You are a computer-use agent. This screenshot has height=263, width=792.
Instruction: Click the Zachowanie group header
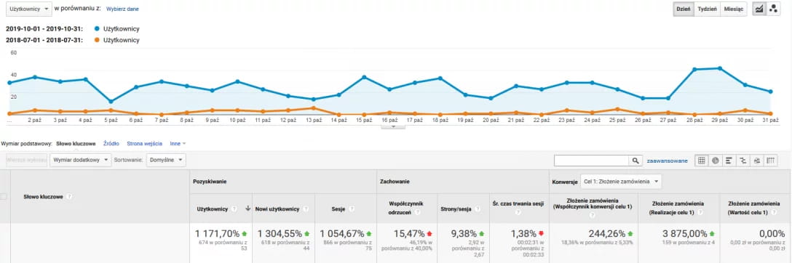point(395,181)
